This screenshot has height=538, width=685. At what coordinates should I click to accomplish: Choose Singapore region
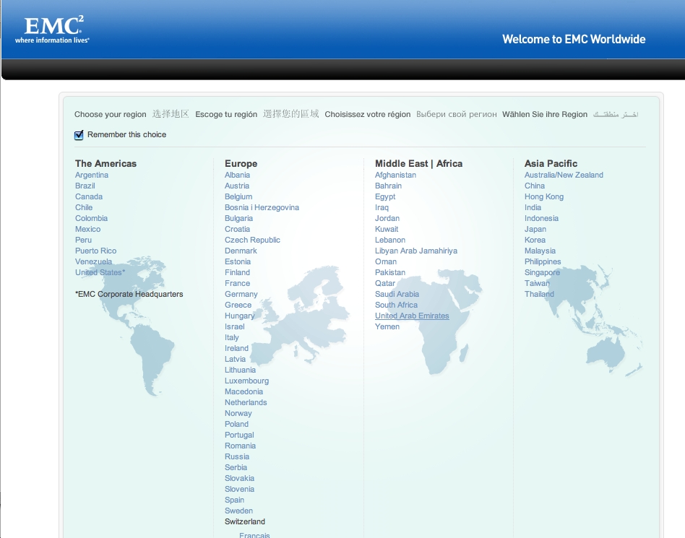pyautogui.click(x=542, y=272)
